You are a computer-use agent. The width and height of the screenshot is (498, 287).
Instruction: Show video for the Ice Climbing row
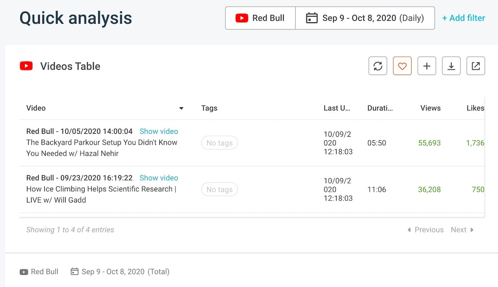click(x=159, y=178)
